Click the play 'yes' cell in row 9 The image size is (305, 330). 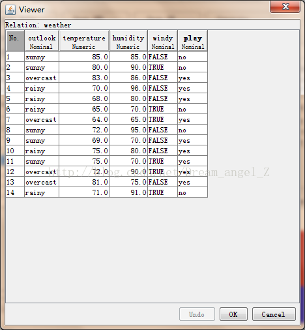pyautogui.click(x=193, y=140)
